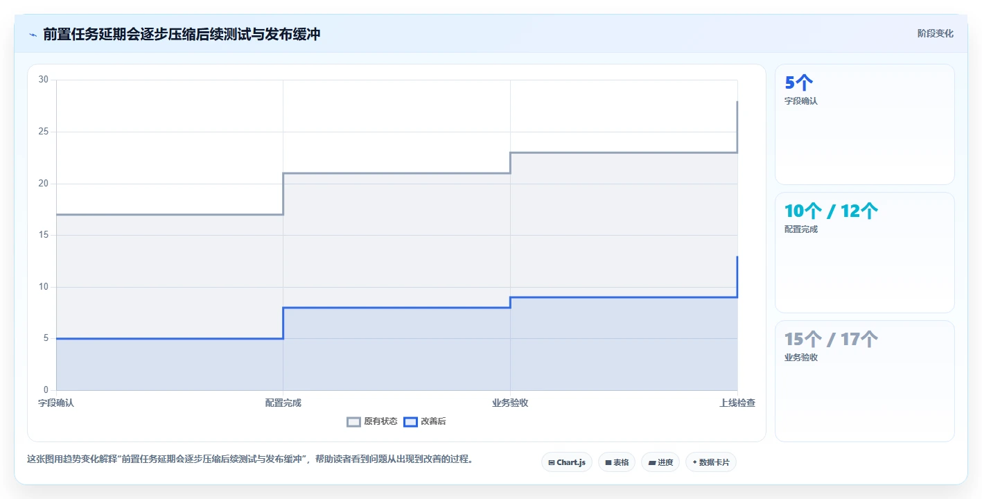
Task: Click the 配置完成 x-axis label
Action: coord(283,403)
